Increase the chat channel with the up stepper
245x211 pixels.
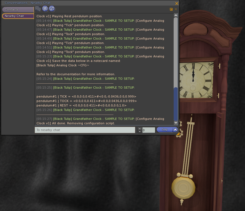point(139,128)
